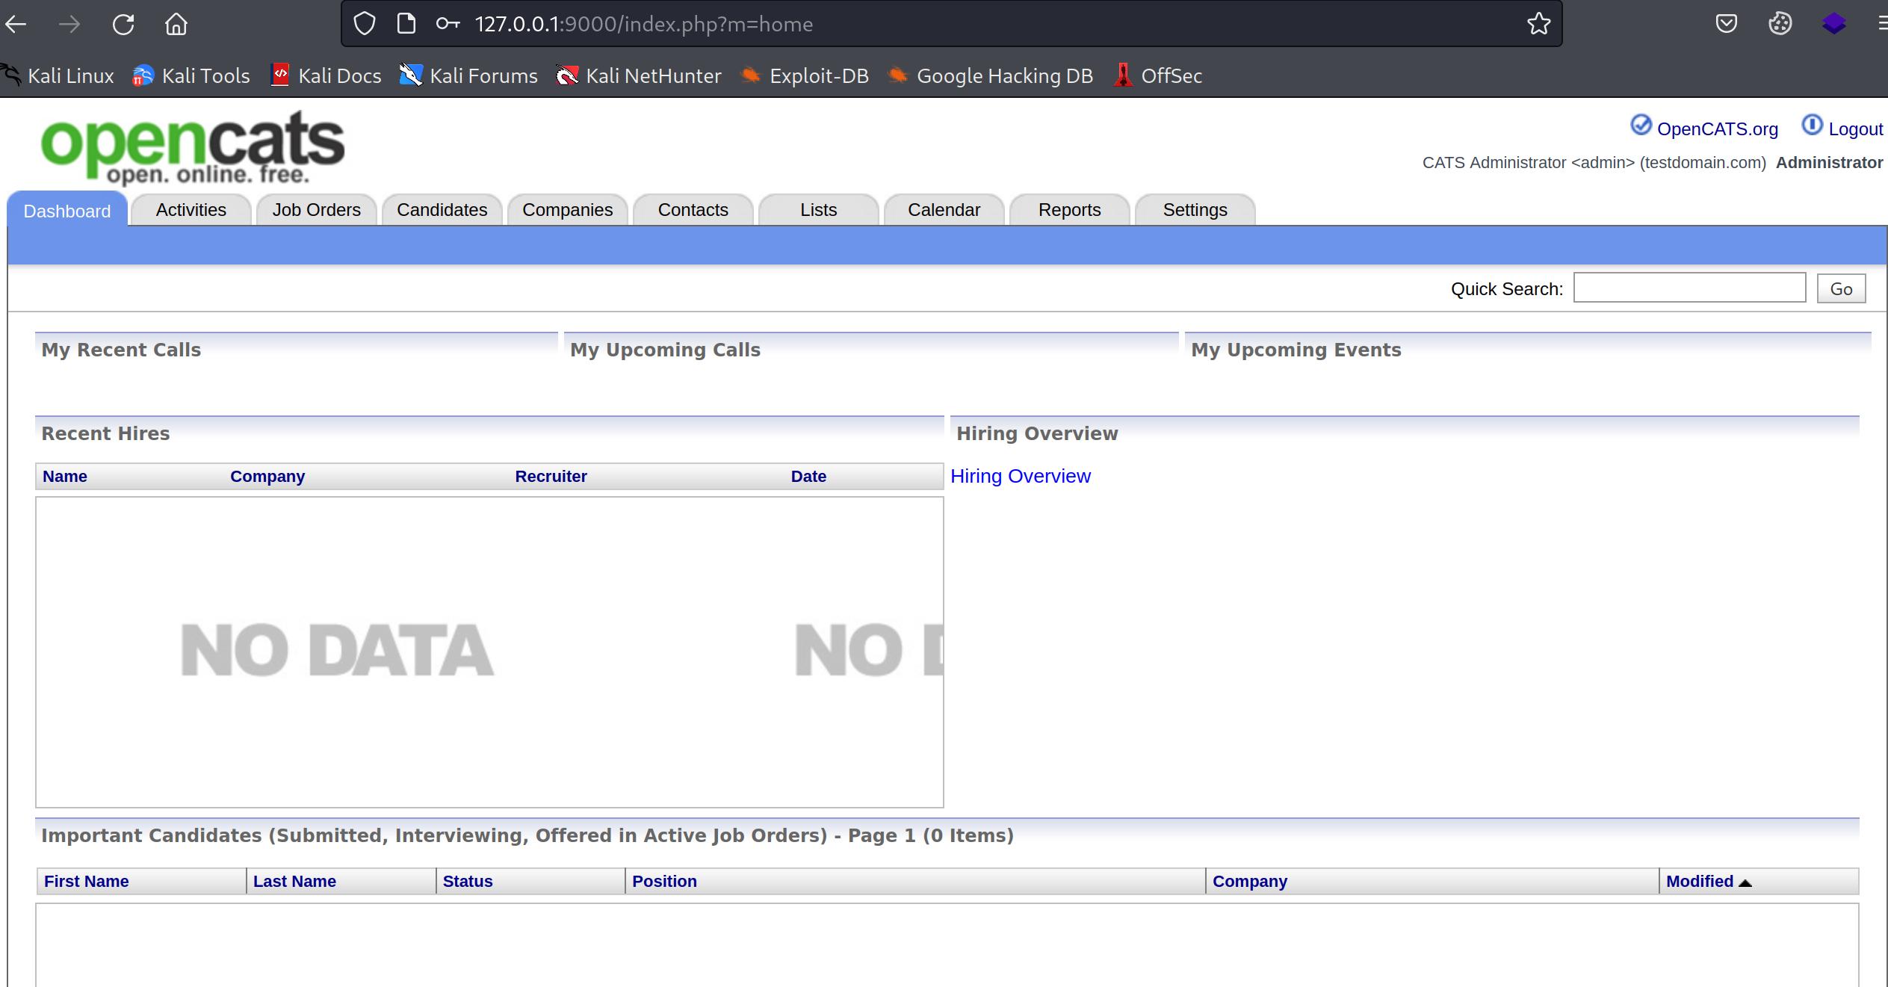The height and width of the screenshot is (987, 1888).
Task: Open Exploit-DB bookmark
Action: point(805,76)
